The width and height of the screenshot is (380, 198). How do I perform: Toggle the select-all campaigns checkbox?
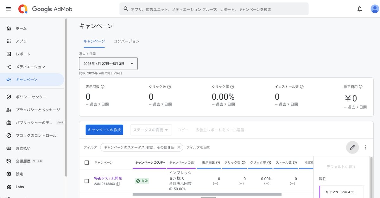coord(87,162)
